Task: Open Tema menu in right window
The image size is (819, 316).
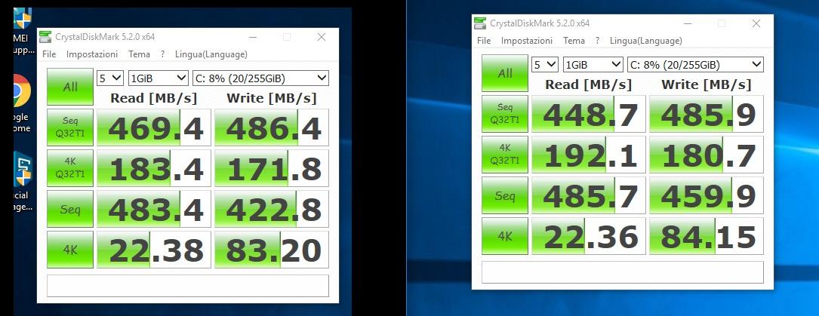Action: pyautogui.click(x=574, y=41)
